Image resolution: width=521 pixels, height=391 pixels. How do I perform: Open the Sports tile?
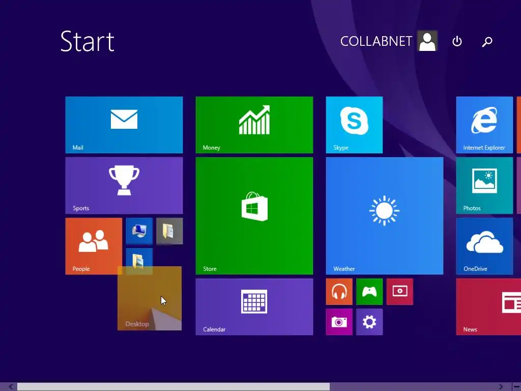tap(124, 185)
